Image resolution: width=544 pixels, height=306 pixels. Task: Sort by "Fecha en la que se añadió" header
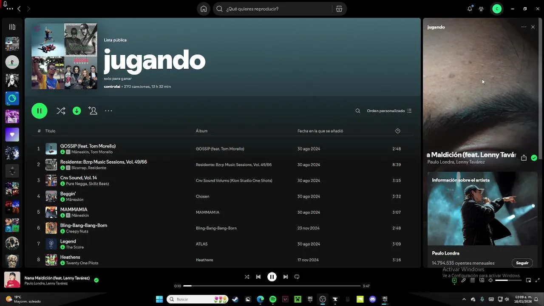tap(320, 131)
